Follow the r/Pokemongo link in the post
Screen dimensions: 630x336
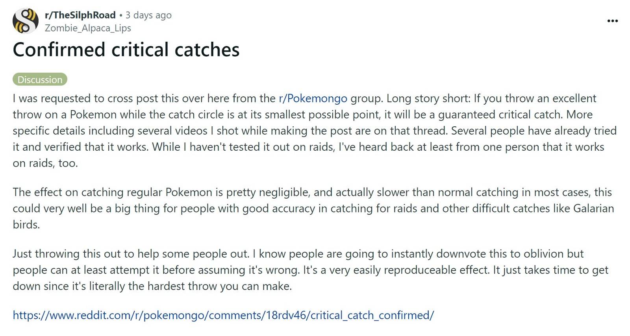pyautogui.click(x=313, y=98)
